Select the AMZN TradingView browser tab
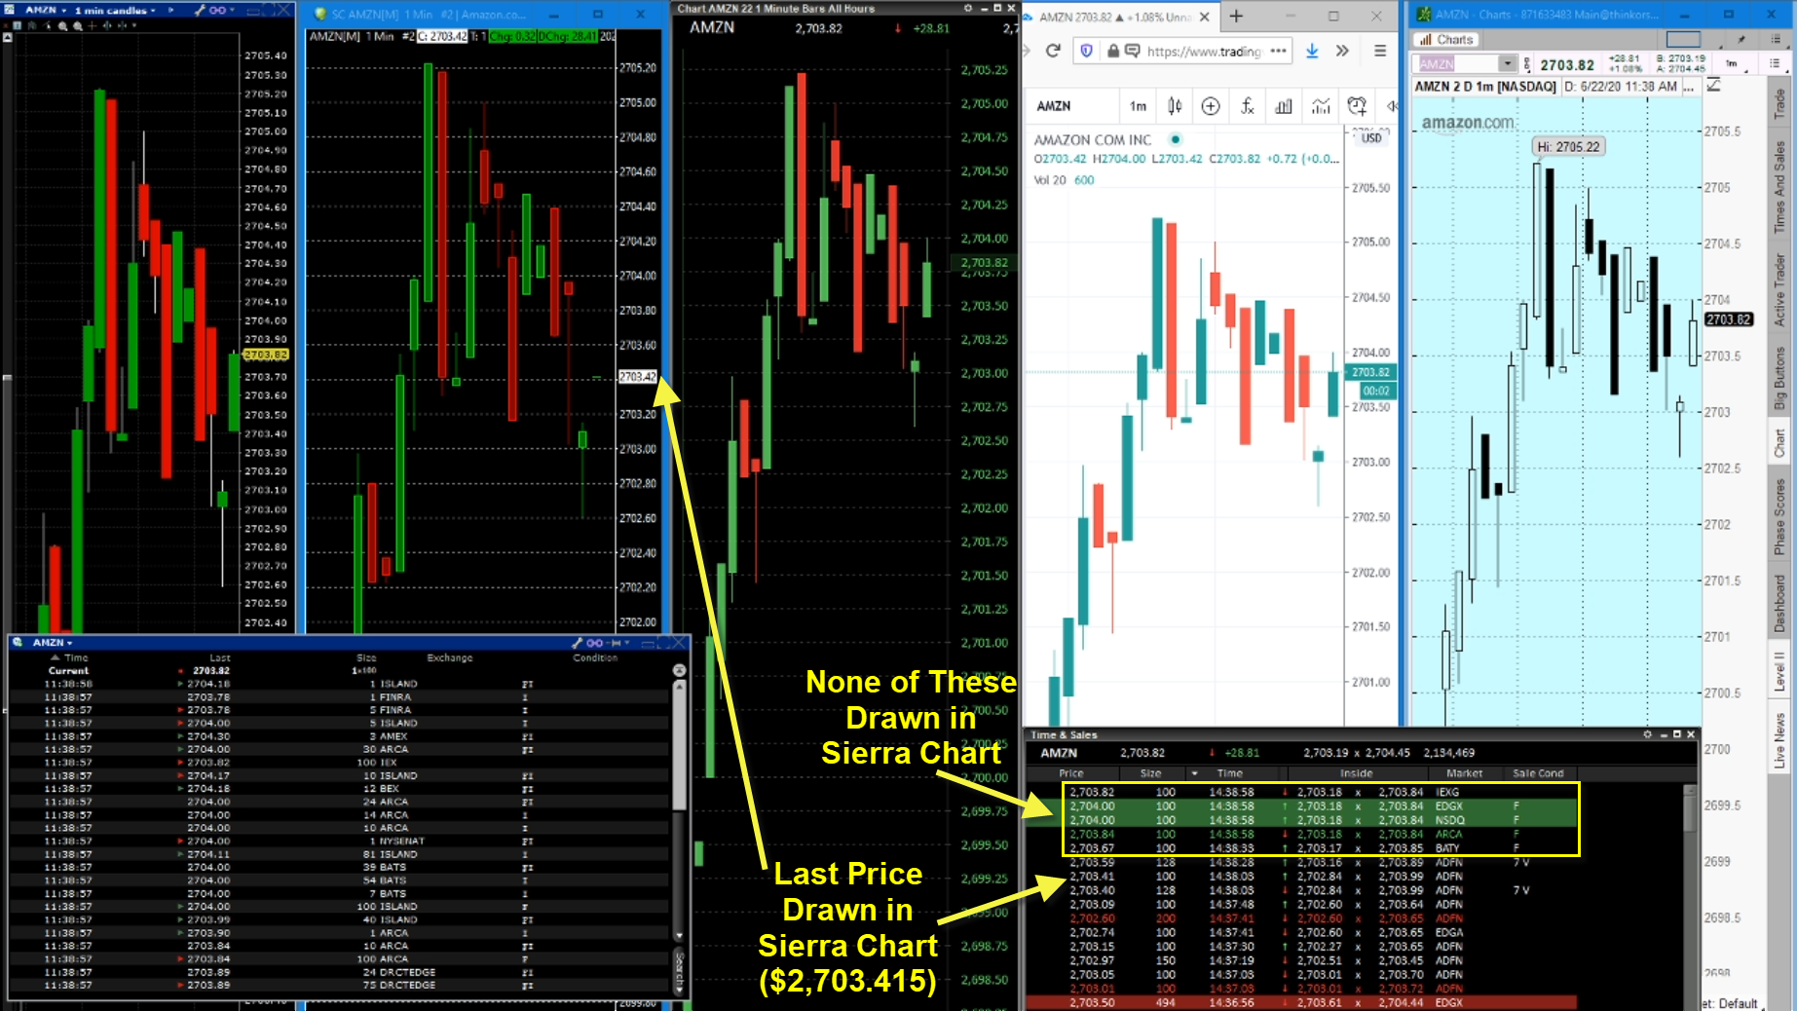 pos(1121,17)
